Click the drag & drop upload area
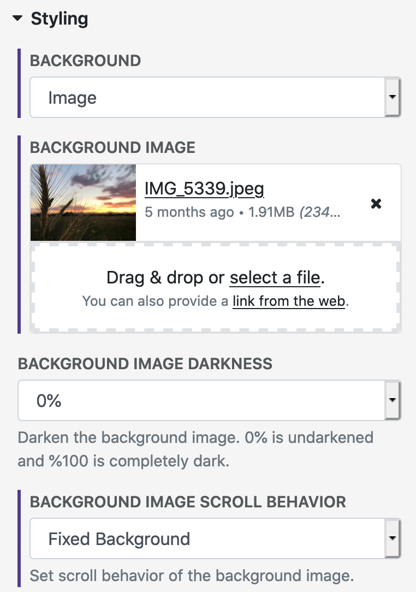 (215, 288)
